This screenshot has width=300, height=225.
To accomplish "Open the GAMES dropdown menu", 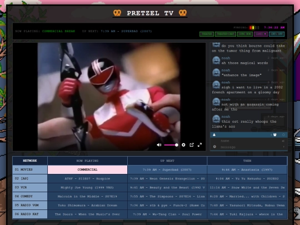I will pyautogui.click(x=261, y=34).
